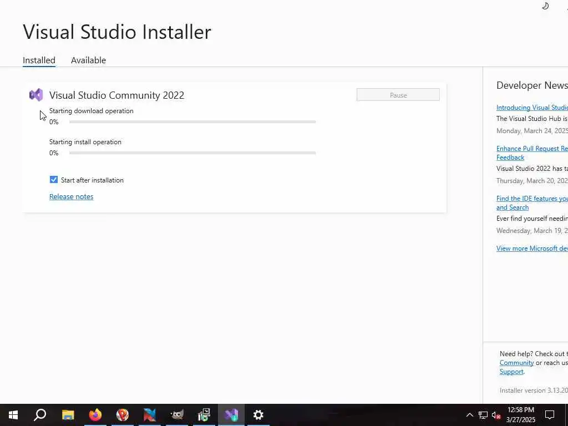Click the Wednesday, March 19 date text

(x=532, y=231)
